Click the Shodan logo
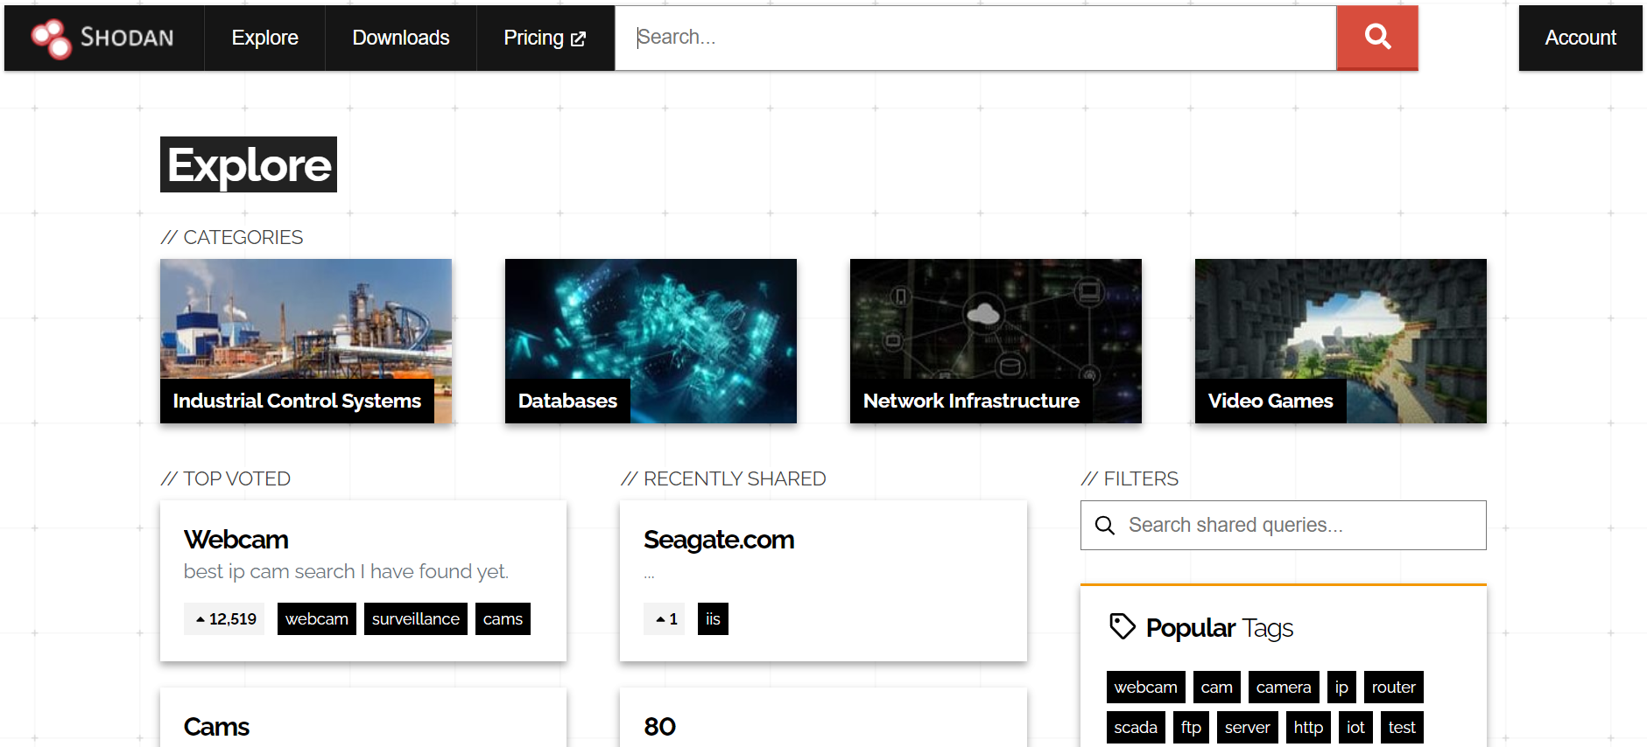 click(103, 38)
